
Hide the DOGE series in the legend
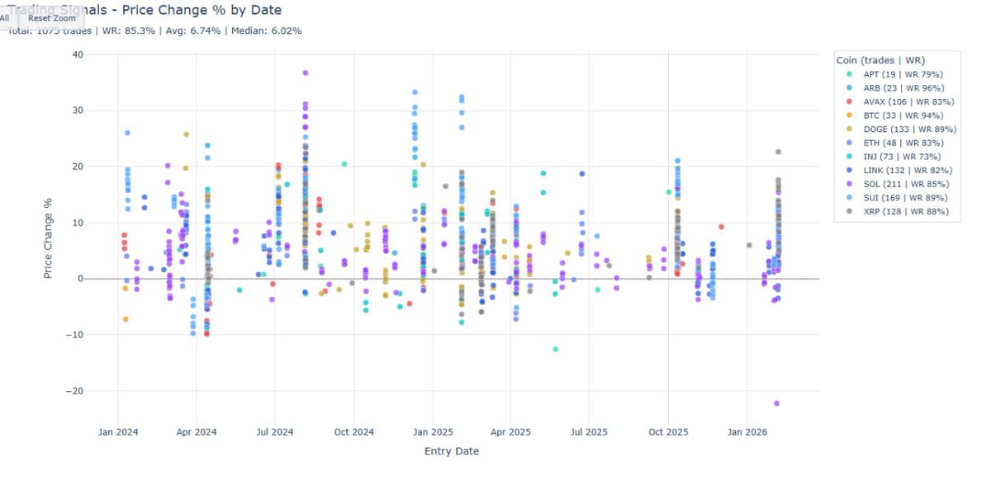[x=897, y=129]
